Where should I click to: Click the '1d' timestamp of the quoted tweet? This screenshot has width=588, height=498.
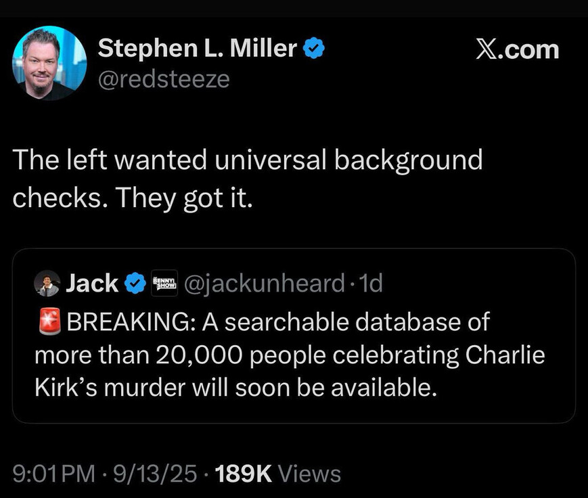point(372,283)
